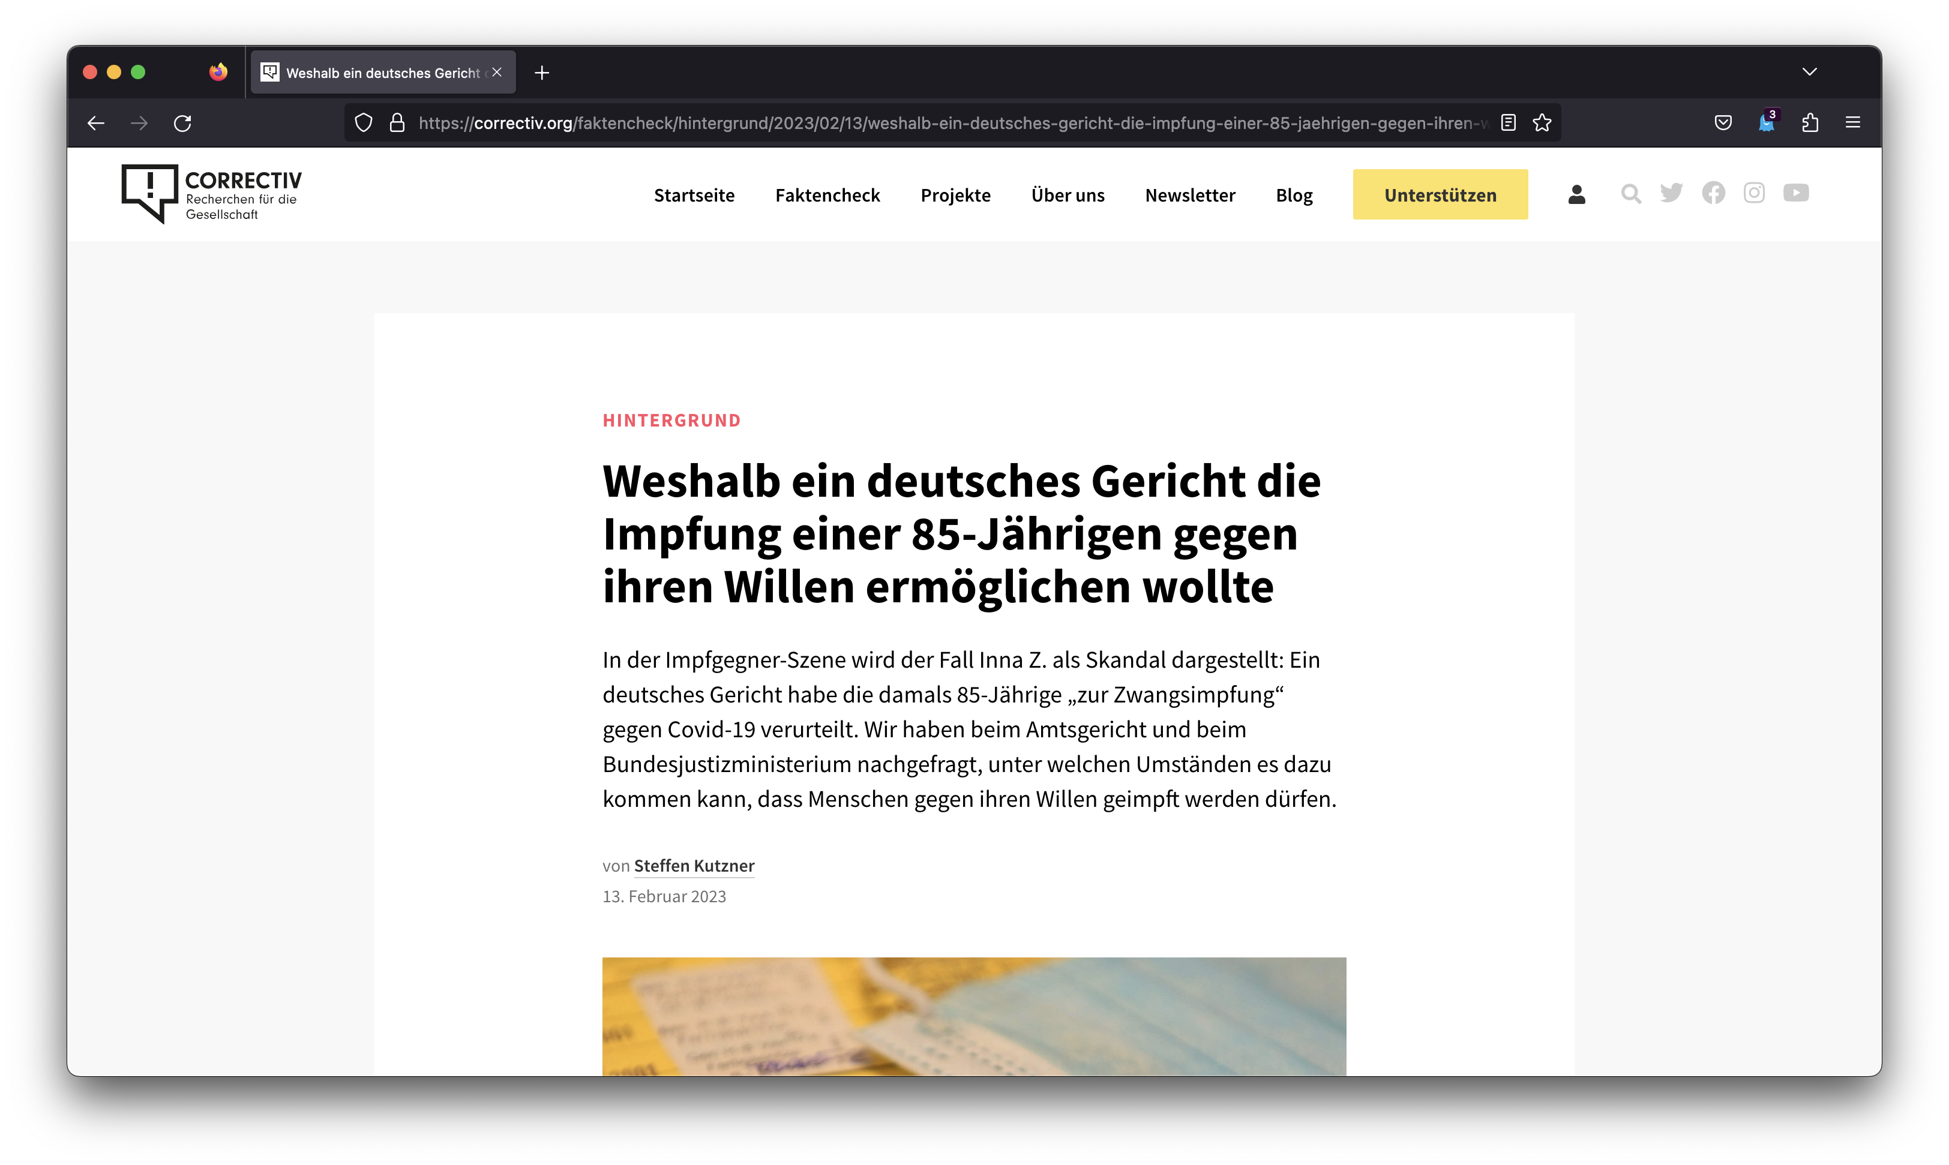
Task: Open the extensions puzzle-piece icon
Action: [x=1810, y=123]
